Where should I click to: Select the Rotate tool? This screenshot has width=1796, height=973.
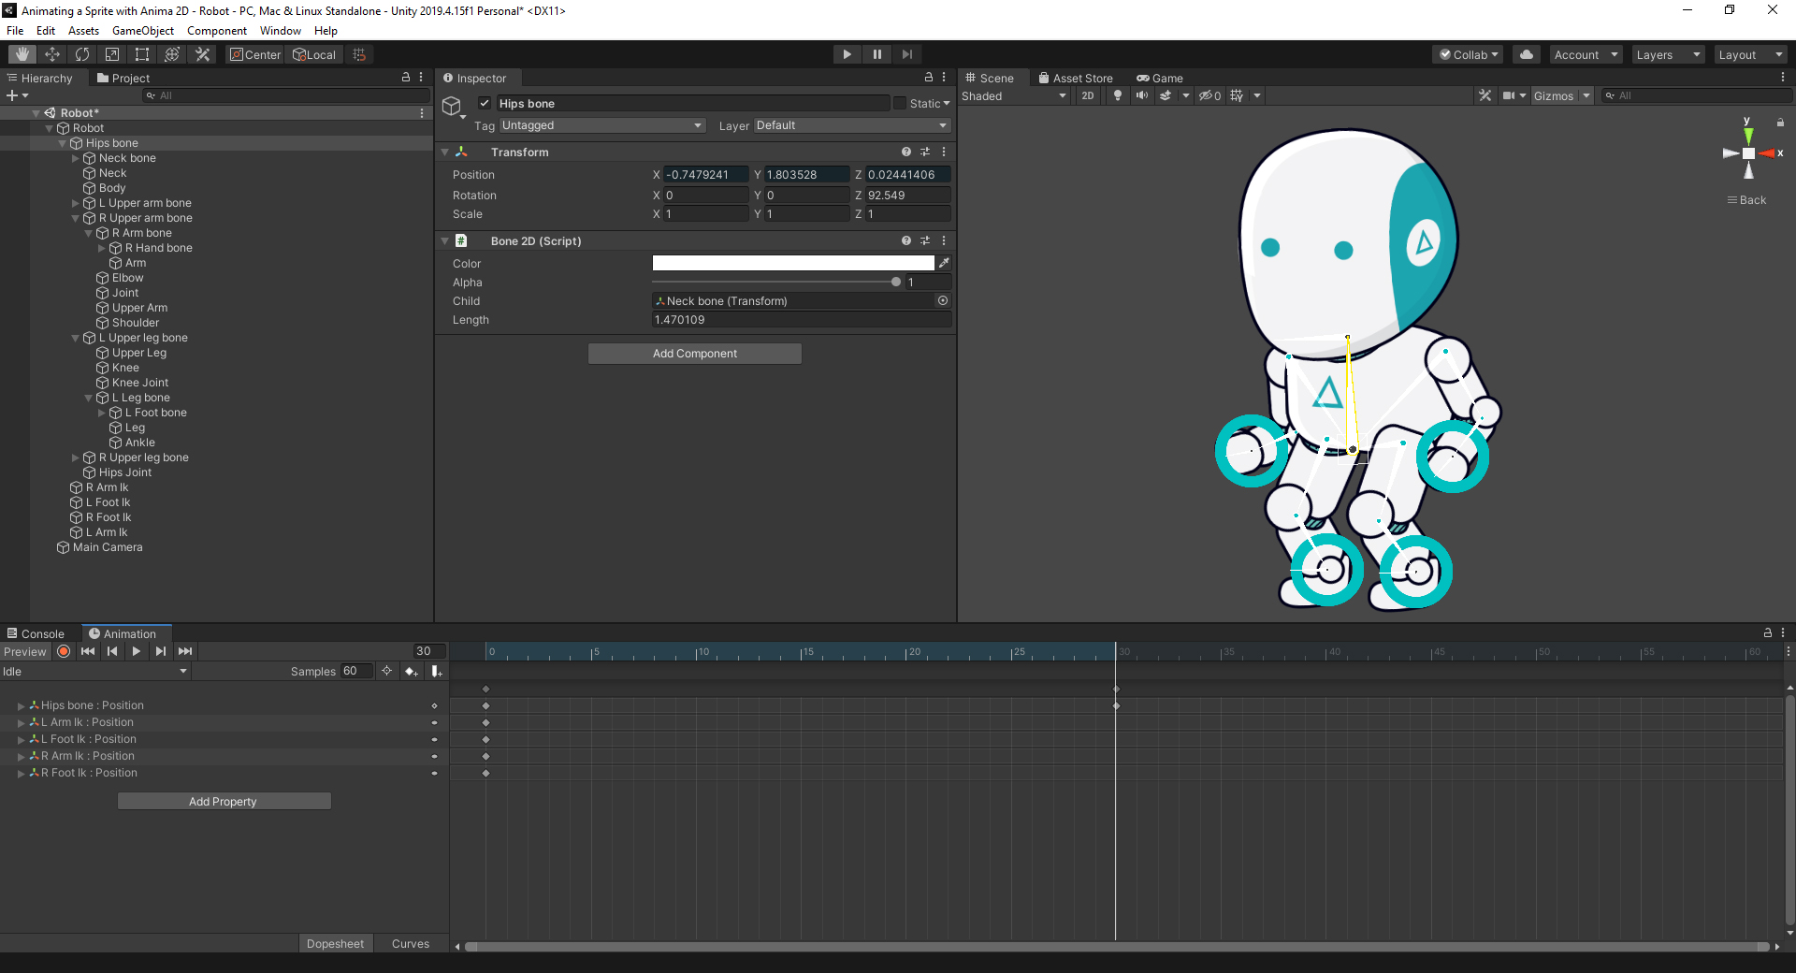pos(82,54)
